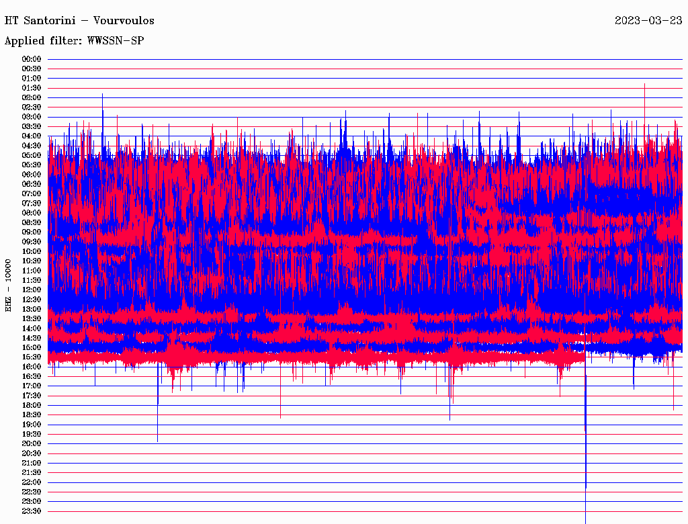The image size is (688, 524).
Task: Click the station title HT Santorini – Vourvoulos
Action: 79,21
